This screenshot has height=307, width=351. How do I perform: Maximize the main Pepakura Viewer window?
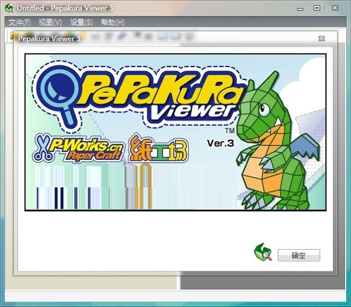[x=317, y=8]
